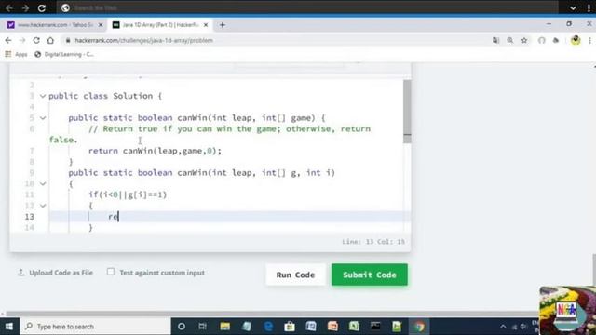Click the 'return canWin(leap,game,0);' line
This screenshot has height=335, width=596.
pyautogui.click(x=155, y=151)
